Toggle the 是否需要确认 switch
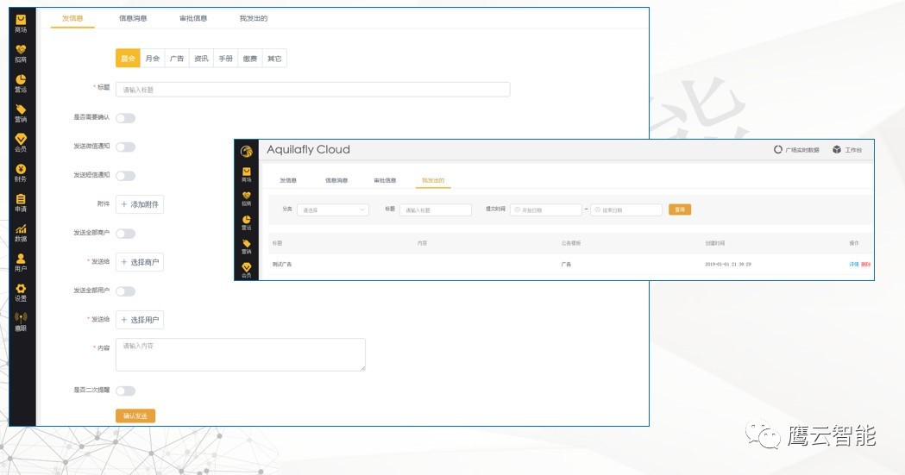The height and width of the screenshot is (475, 905). [125, 118]
